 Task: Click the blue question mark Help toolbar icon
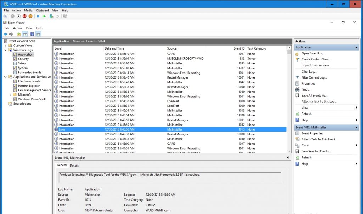[32, 34]
